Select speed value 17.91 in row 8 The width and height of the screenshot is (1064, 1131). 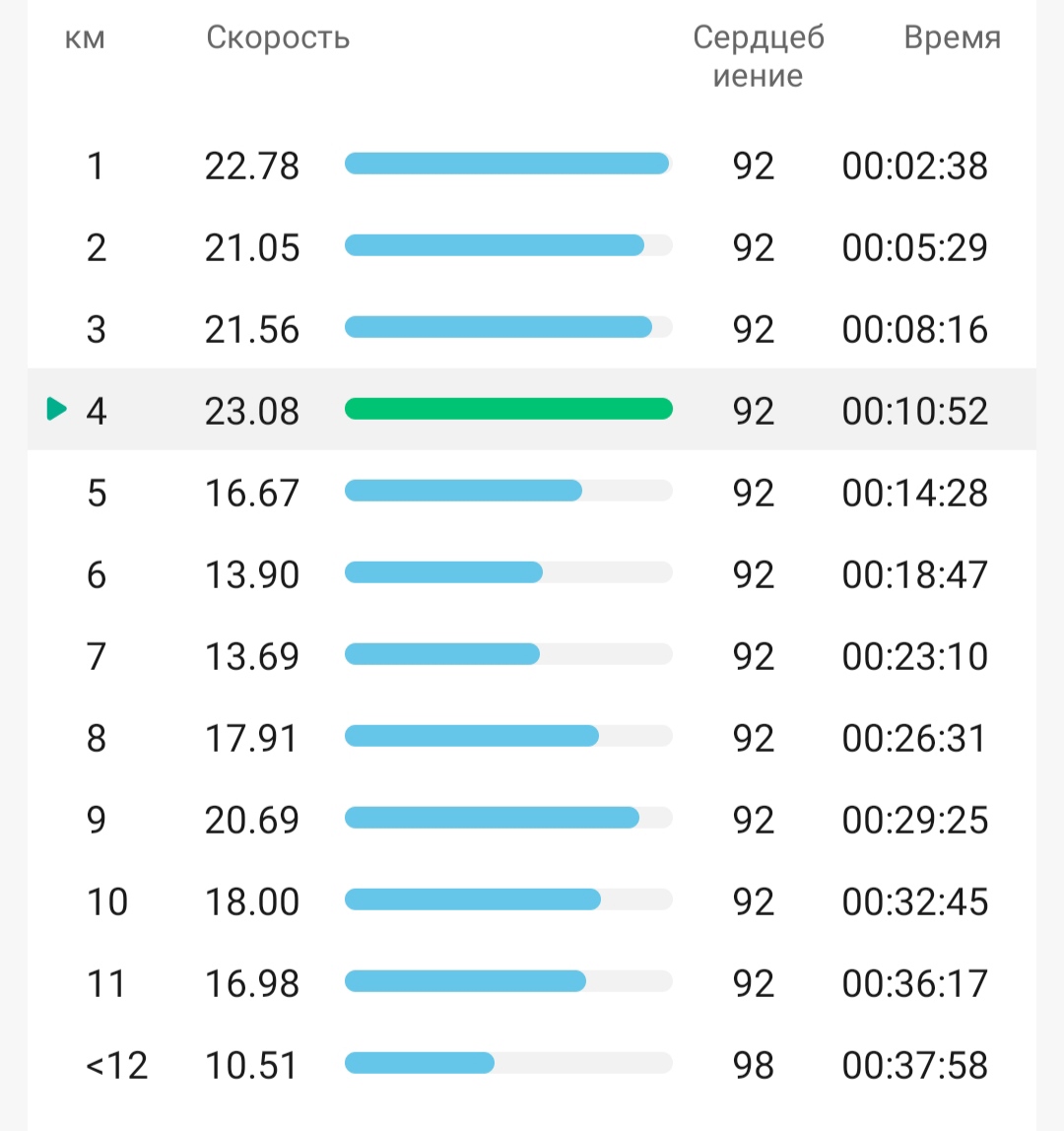pos(251,739)
